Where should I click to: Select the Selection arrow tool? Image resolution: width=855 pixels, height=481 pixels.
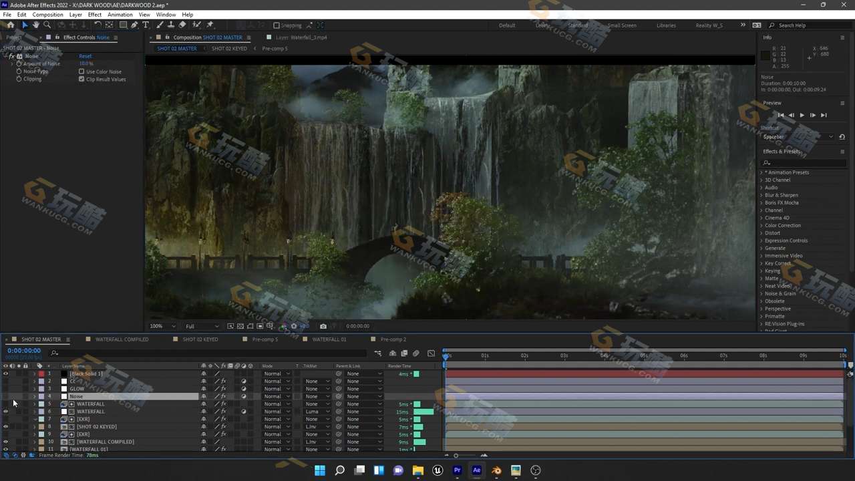[25, 25]
